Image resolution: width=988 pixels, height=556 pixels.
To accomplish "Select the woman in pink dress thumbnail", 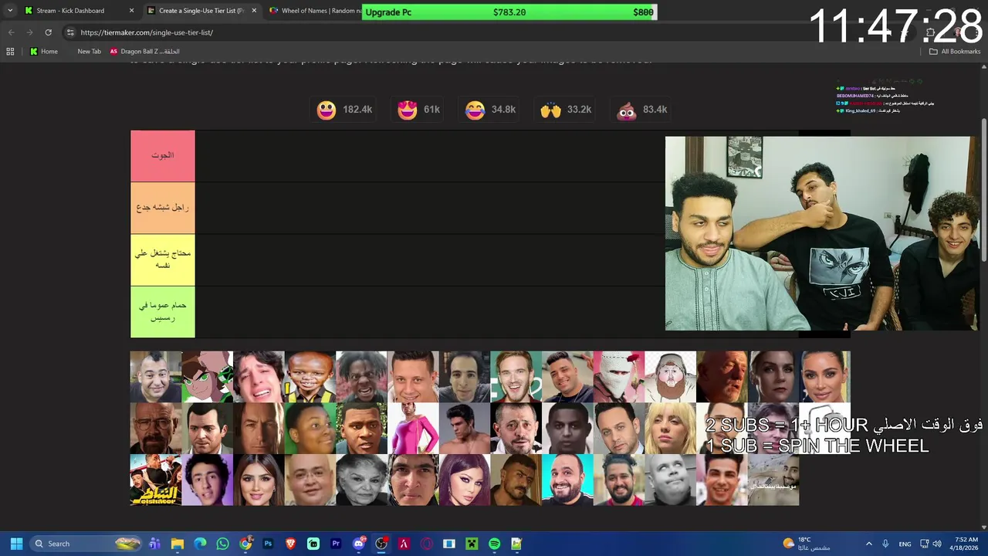I will 413,429.
